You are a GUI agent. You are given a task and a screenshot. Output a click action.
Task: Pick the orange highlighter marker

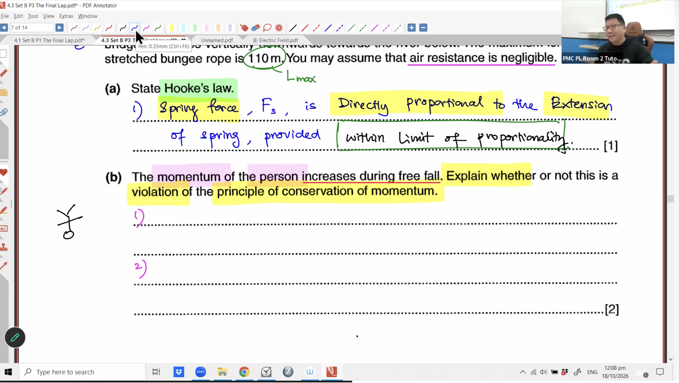pyautogui.click(x=218, y=28)
